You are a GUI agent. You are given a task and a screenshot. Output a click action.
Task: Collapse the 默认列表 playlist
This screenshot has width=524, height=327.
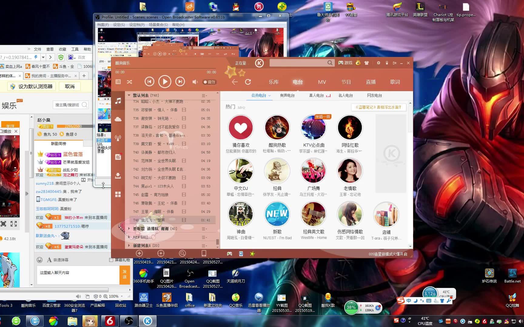(x=129, y=95)
